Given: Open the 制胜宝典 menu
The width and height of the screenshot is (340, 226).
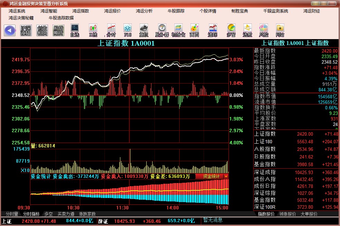Looking at the screenshot, I should click(x=240, y=11).
